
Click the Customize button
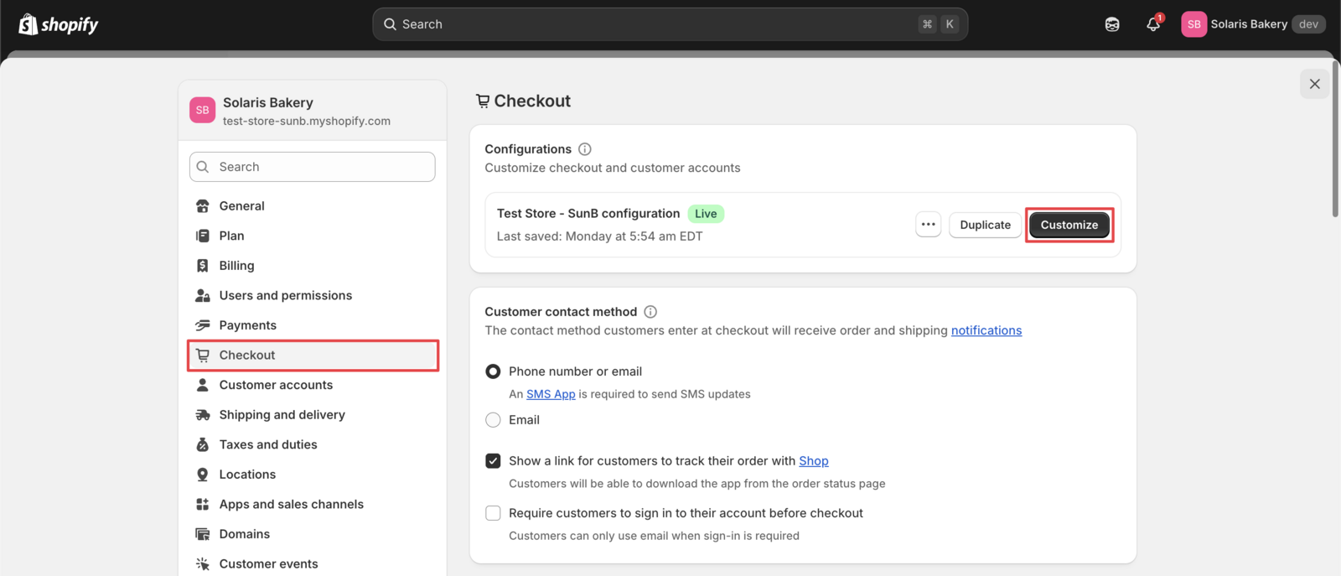tap(1069, 225)
